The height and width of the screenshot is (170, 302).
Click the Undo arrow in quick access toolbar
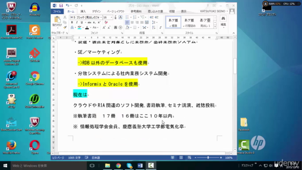67,5
